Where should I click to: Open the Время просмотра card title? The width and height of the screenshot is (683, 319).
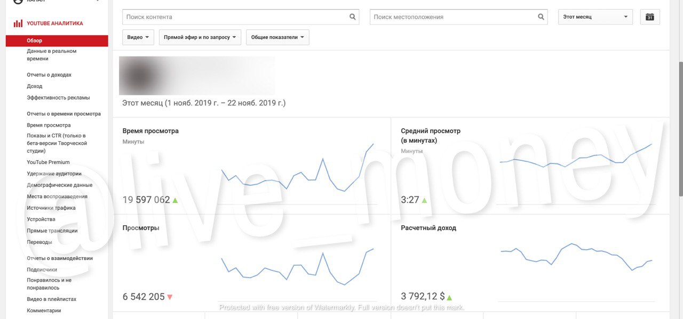pyautogui.click(x=150, y=131)
